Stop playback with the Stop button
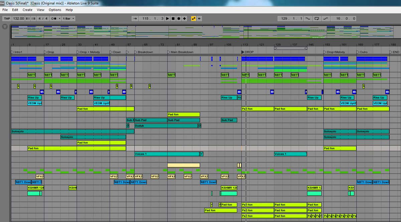Image resolution: width=401 pixels, height=222 pixels. coord(173,19)
